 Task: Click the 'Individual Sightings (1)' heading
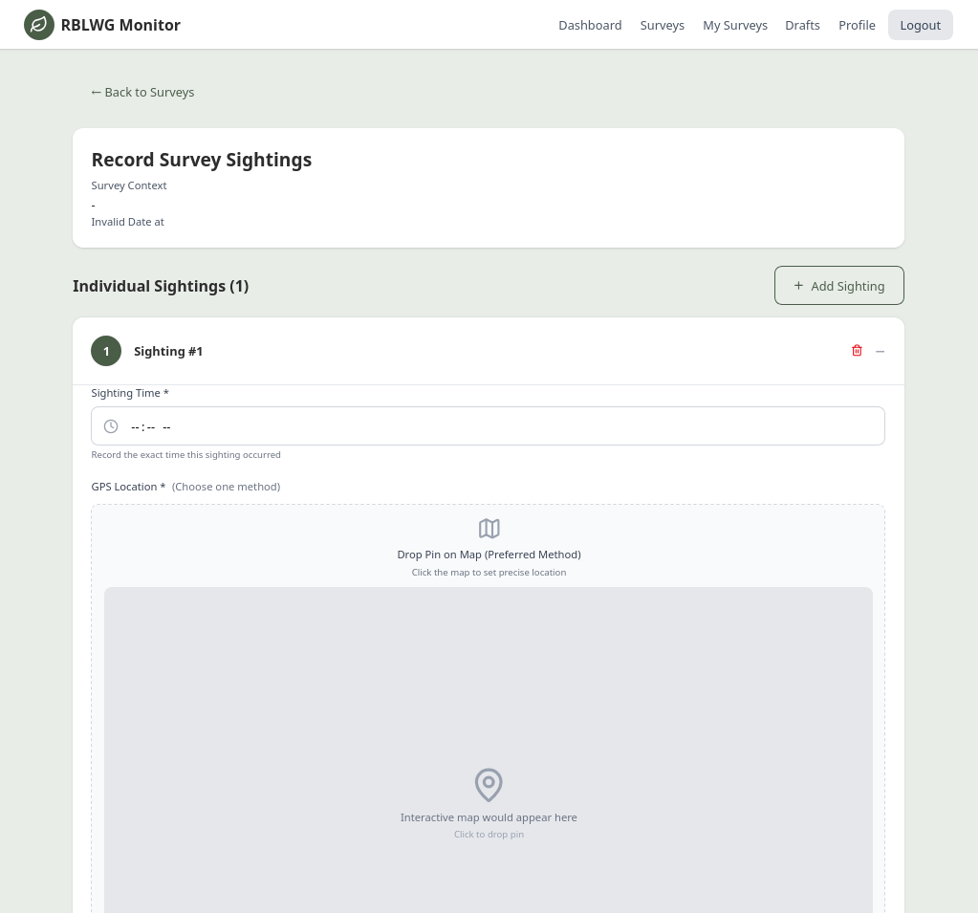point(161,286)
